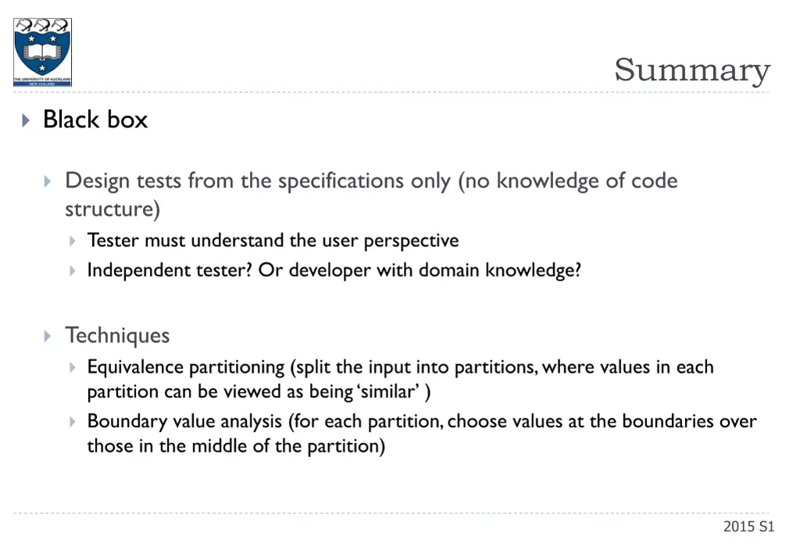Click the bullet before Tester must understand
Screen dimensions: 800x554
[x=73, y=241]
